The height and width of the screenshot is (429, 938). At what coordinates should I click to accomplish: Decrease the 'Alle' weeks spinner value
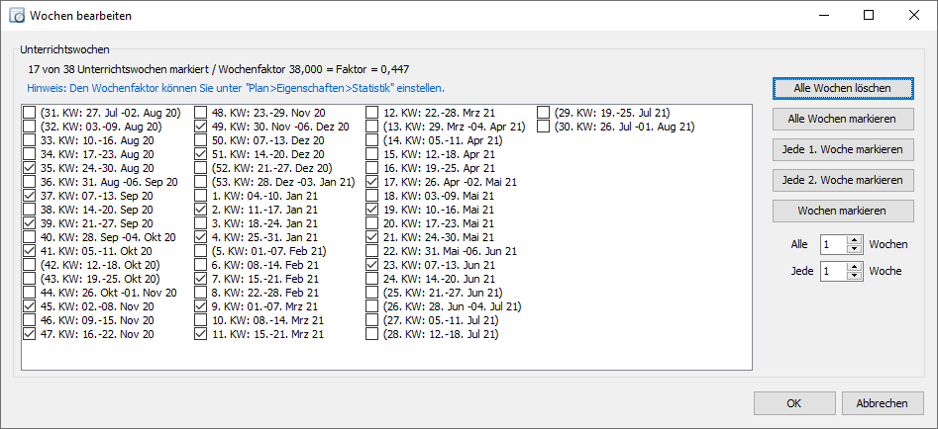855,248
